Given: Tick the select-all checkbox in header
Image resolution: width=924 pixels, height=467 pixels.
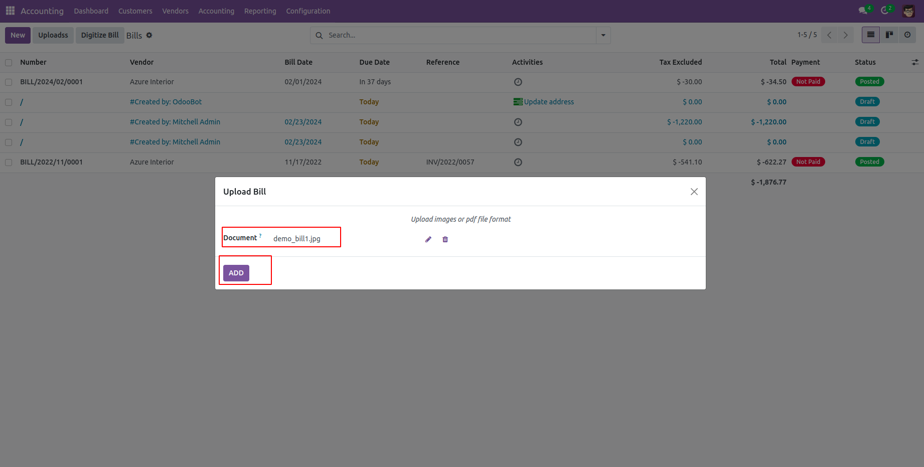Looking at the screenshot, I should click(9, 63).
